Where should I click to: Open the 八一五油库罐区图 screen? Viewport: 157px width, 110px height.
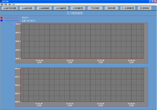pyautogui.click(x=128, y=8)
